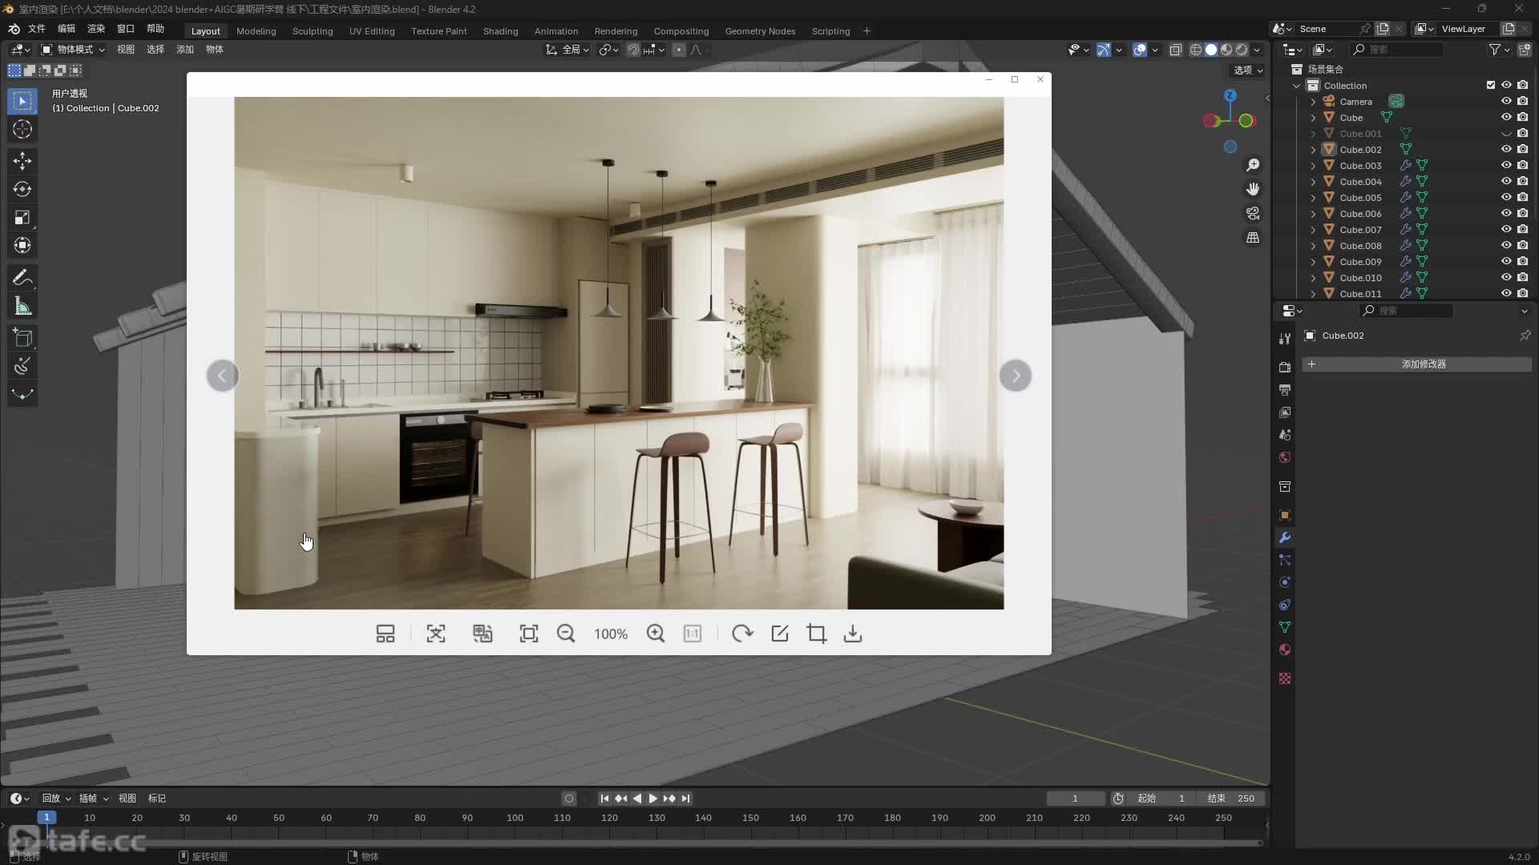1539x865 pixels.
Task: Select the Cursor tool in Blender toolbar
Action: tap(22, 129)
